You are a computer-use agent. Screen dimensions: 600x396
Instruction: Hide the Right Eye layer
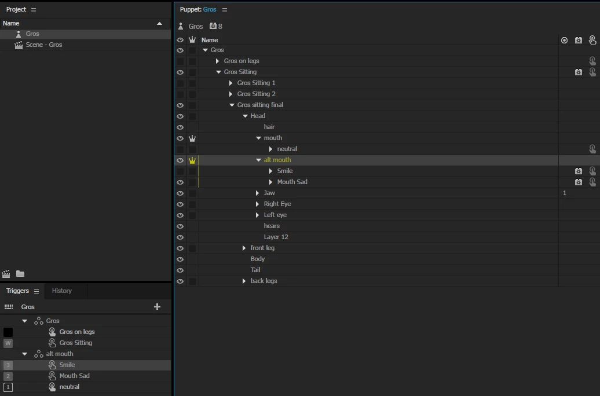pos(180,204)
